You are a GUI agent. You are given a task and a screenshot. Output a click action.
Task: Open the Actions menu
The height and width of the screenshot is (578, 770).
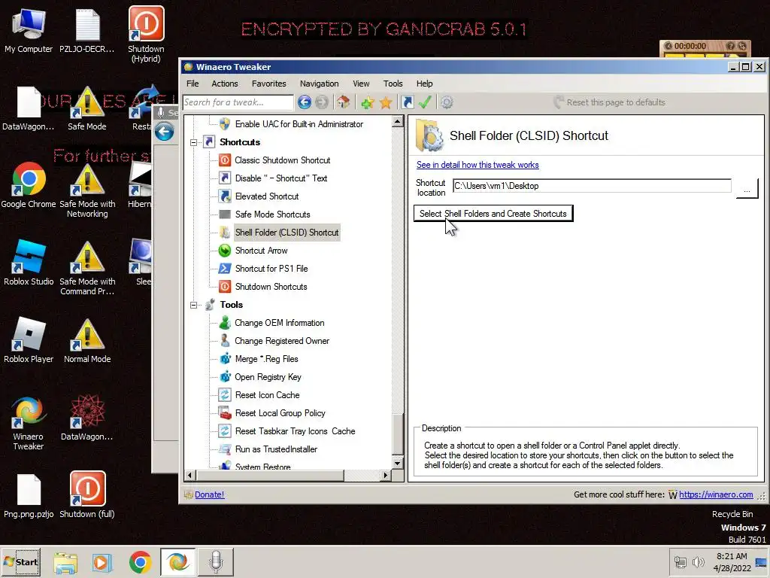tap(224, 84)
